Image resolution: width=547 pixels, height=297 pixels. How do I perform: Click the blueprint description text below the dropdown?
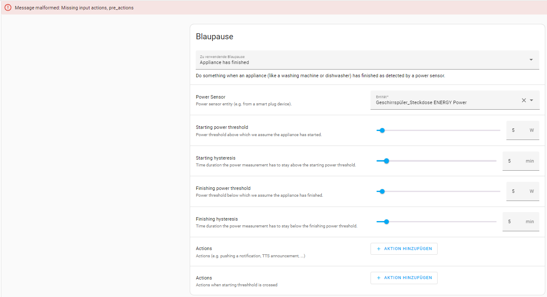pyautogui.click(x=320, y=76)
